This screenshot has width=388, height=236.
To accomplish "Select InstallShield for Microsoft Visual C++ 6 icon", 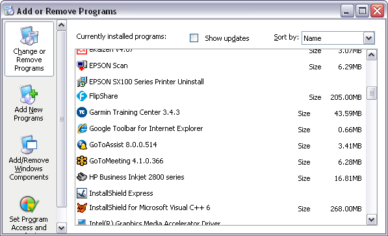I will point(82,207).
